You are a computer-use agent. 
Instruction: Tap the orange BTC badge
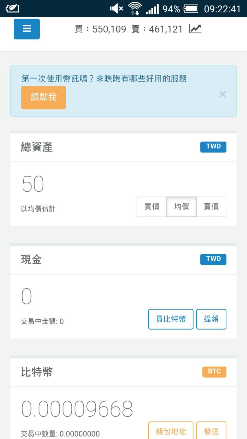214,372
